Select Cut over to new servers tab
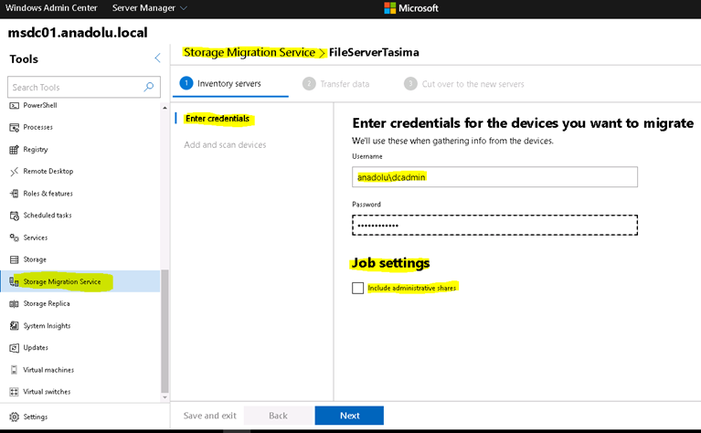 tap(463, 84)
